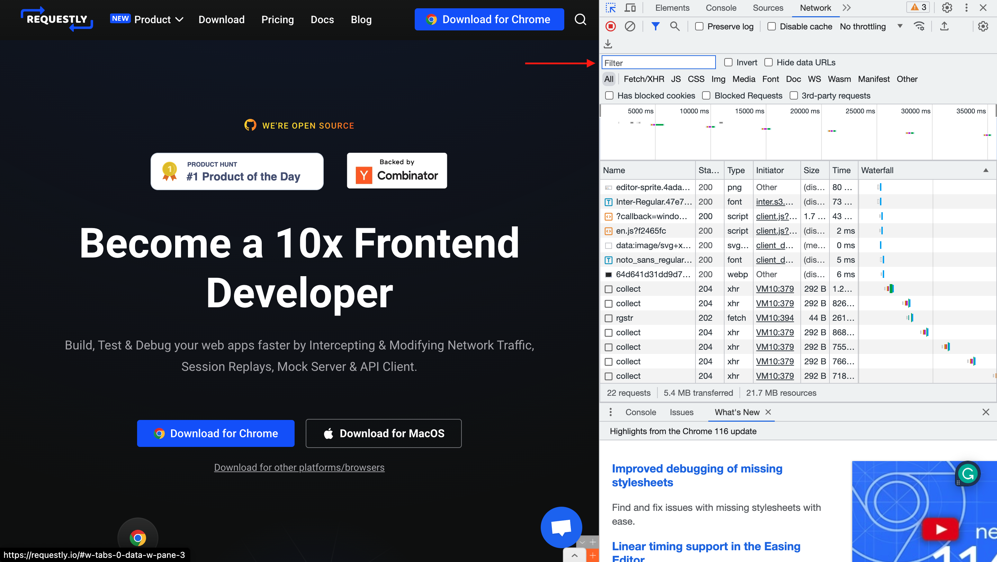
Task: Close the bottom drawer panel
Action: click(986, 412)
